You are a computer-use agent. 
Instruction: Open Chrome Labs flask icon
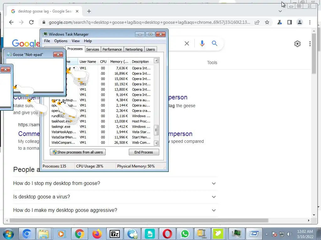[279, 22]
